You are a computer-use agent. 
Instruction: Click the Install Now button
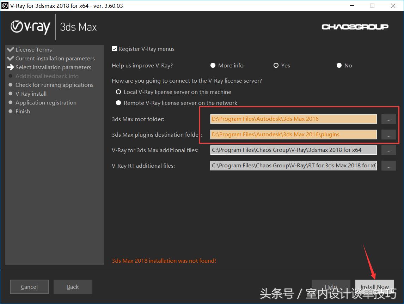point(375,287)
